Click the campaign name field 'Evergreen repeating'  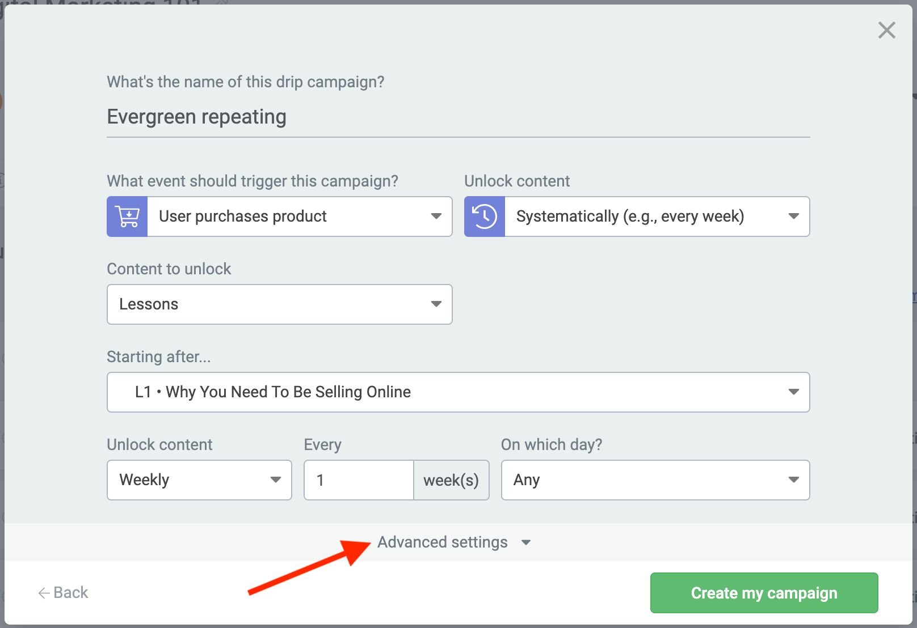[x=457, y=117]
